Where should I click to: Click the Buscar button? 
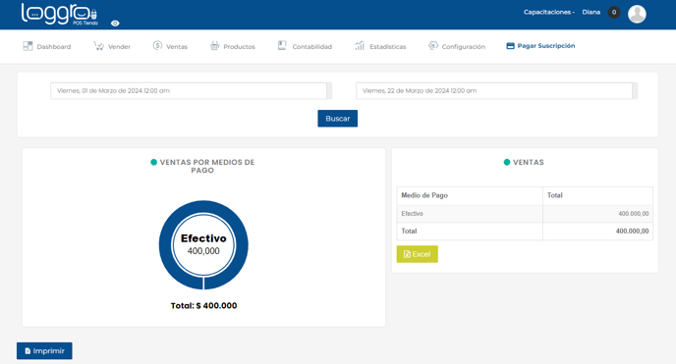click(x=338, y=119)
